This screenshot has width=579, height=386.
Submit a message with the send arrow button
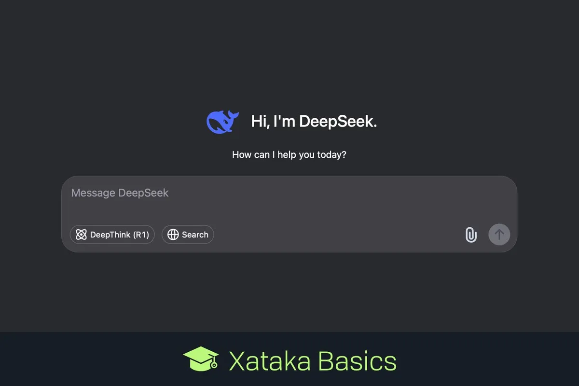(499, 234)
